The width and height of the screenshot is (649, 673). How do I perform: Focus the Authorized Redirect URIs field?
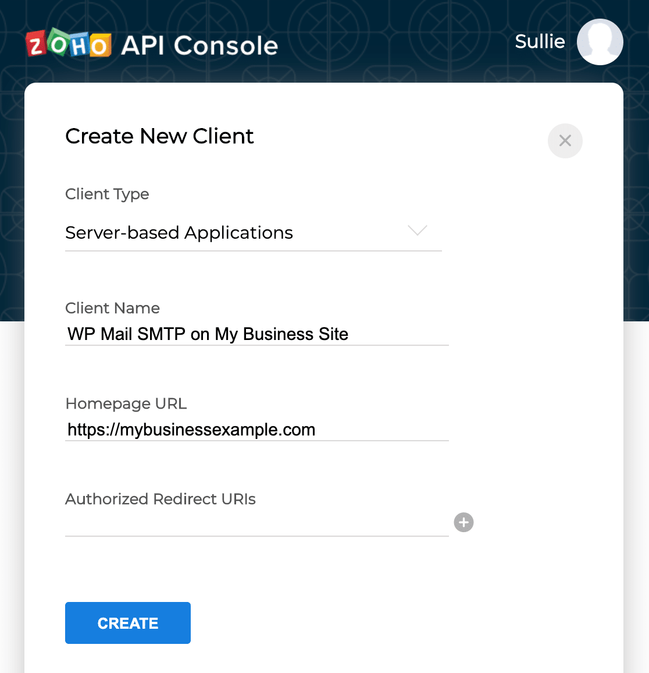257,525
